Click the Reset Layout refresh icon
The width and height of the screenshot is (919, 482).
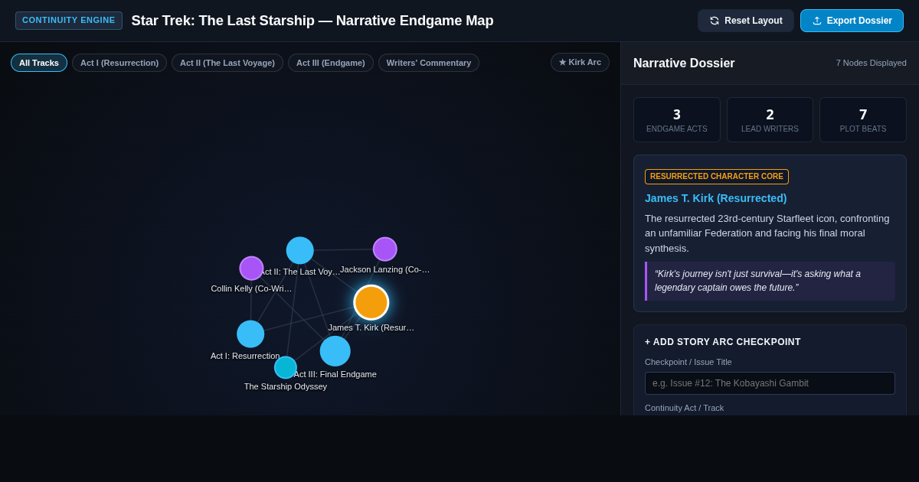[x=715, y=21]
